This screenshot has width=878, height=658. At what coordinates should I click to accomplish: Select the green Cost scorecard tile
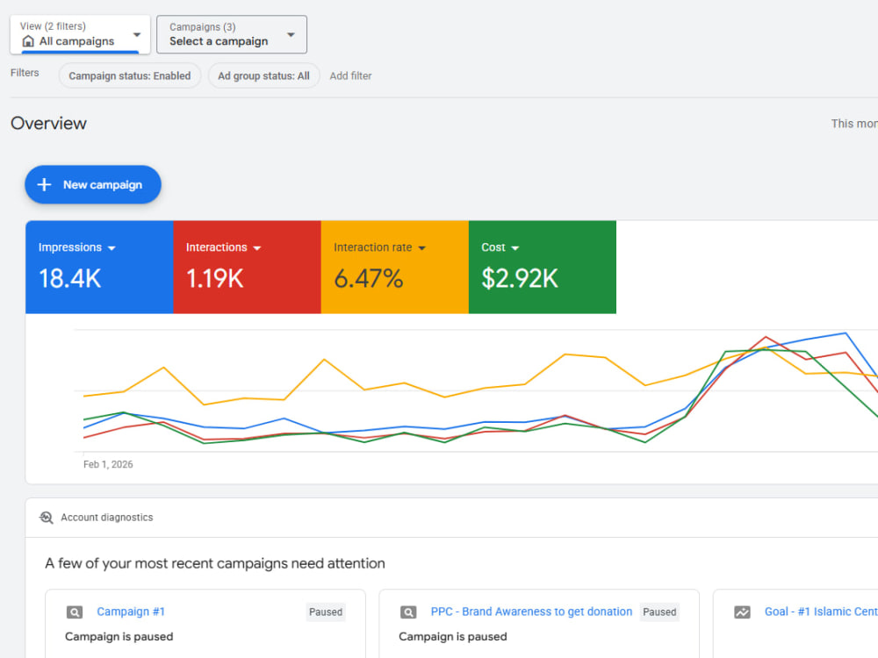pyautogui.click(x=542, y=267)
